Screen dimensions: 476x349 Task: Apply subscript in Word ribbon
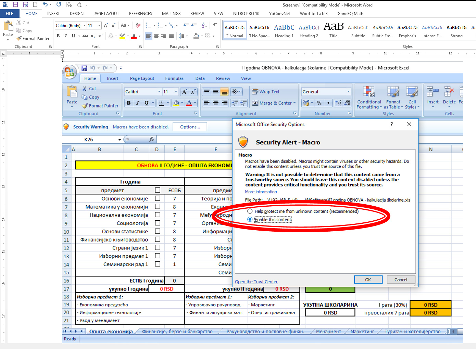[93, 36]
